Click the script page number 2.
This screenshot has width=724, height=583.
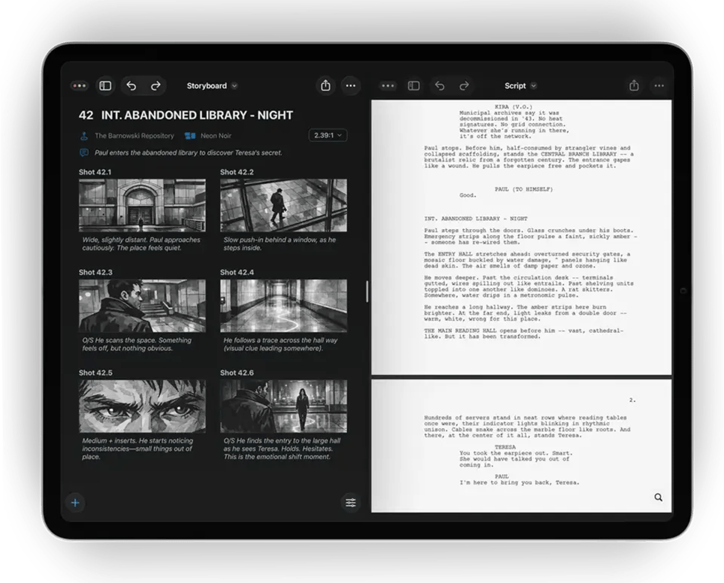point(632,400)
